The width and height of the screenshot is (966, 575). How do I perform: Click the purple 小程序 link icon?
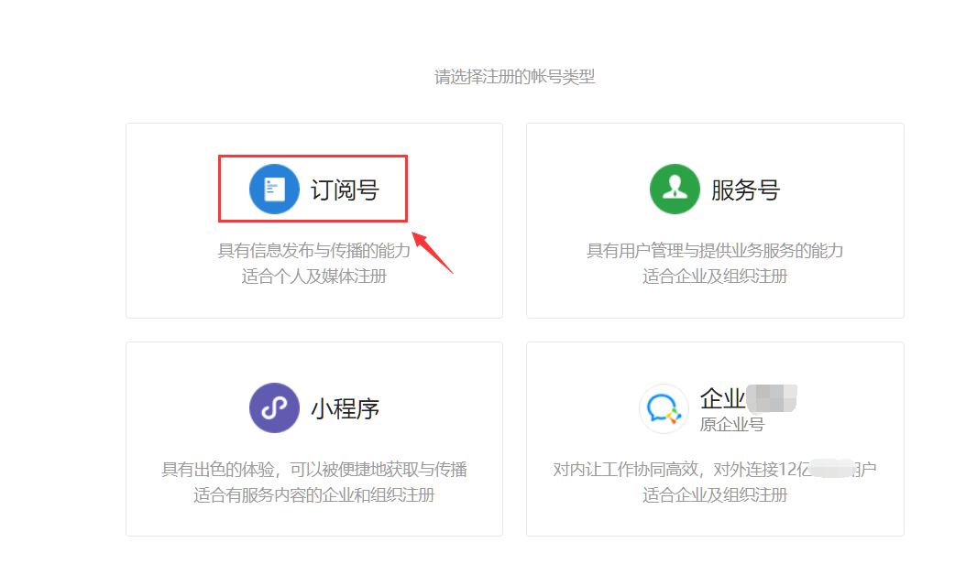[x=274, y=407]
